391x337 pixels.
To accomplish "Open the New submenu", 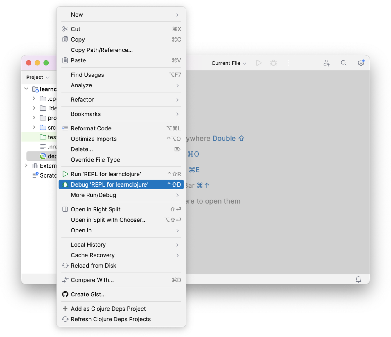I will coord(121,15).
